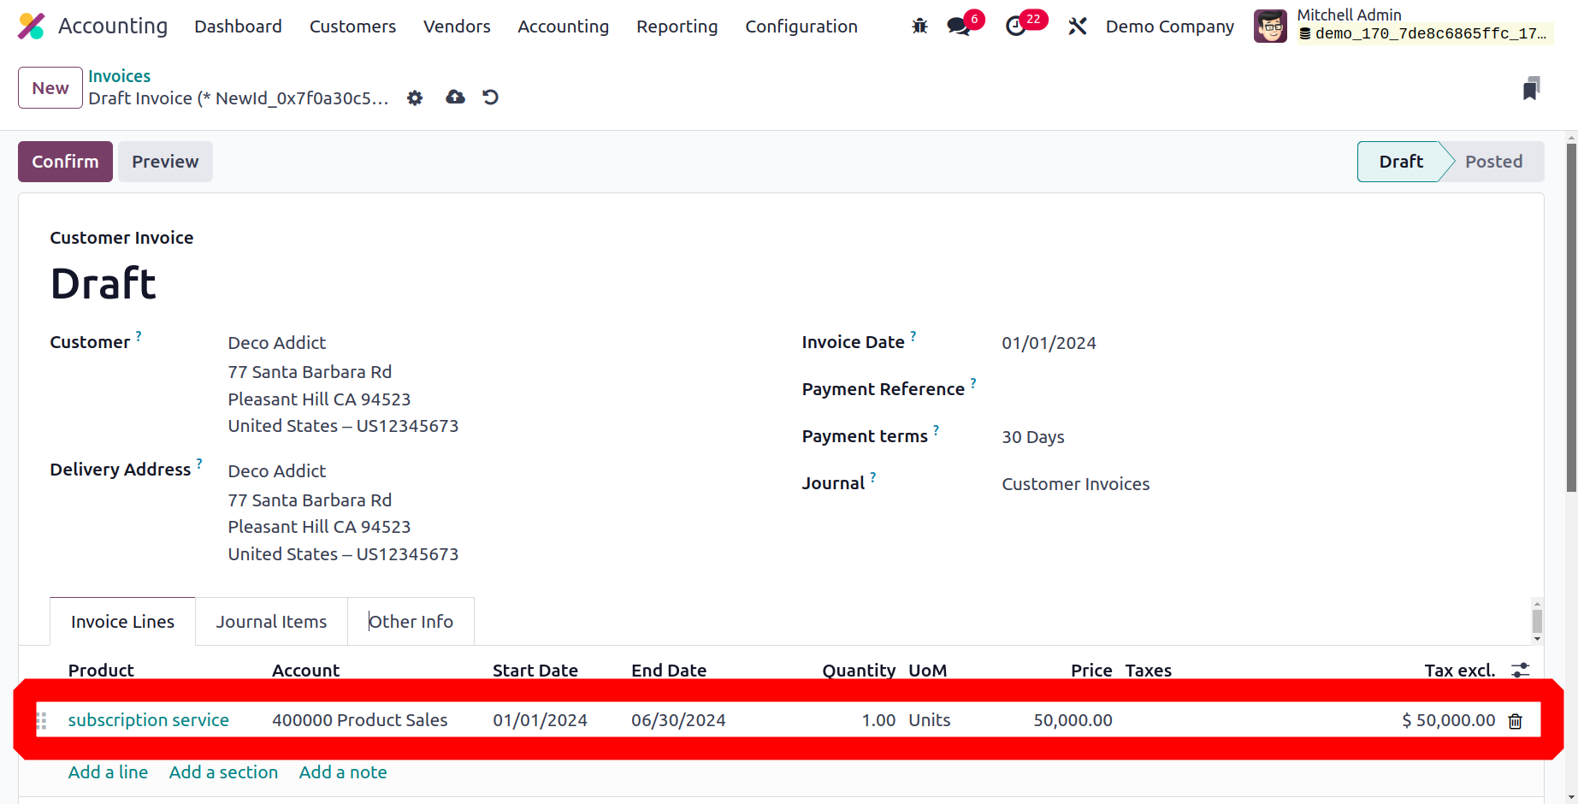Save the record with the cloud upload icon

coord(455,98)
